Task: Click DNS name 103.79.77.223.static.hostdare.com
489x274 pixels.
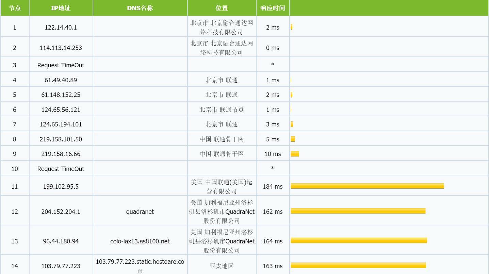Action: click(x=140, y=266)
